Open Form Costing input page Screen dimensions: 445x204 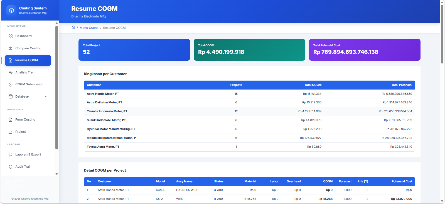[x=28, y=120]
